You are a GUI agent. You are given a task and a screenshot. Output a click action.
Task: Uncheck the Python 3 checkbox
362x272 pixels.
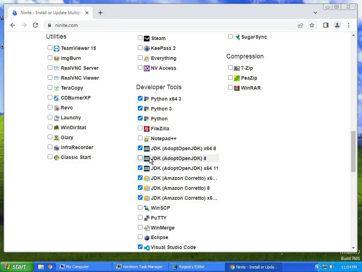[x=140, y=108]
